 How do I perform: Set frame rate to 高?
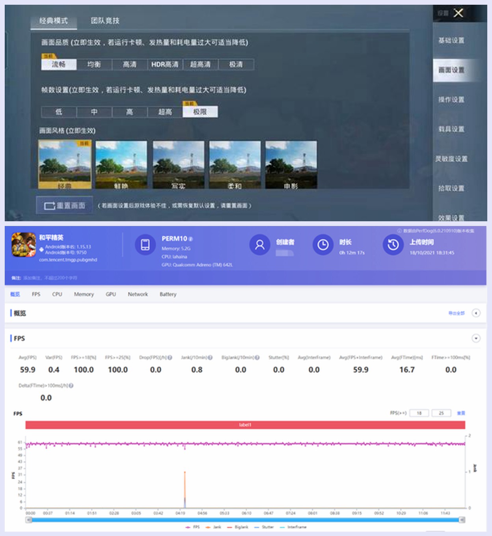pos(130,112)
